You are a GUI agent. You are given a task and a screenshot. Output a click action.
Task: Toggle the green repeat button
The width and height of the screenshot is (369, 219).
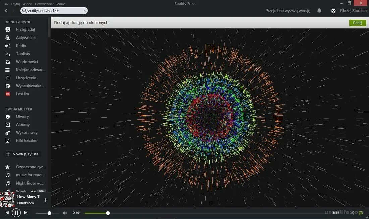361,213
